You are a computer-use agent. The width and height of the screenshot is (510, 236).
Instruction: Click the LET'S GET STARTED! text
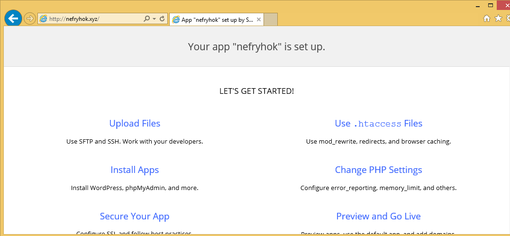click(x=256, y=91)
